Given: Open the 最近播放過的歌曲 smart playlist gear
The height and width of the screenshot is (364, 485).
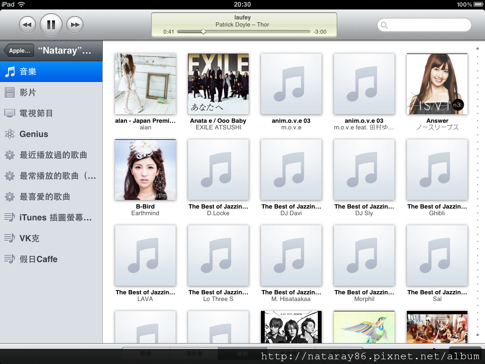Looking at the screenshot, I should (x=9, y=155).
